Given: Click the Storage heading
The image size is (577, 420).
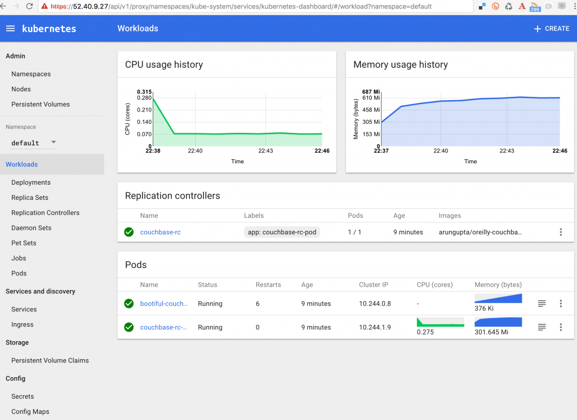Looking at the screenshot, I should [17, 342].
